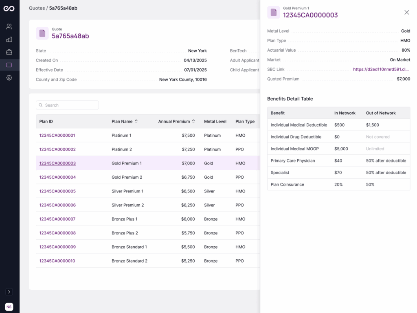Image resolution: width=417 pixels, height=313 pixels.
Task: Open the bar chart analytics icon
Action: 9,39
